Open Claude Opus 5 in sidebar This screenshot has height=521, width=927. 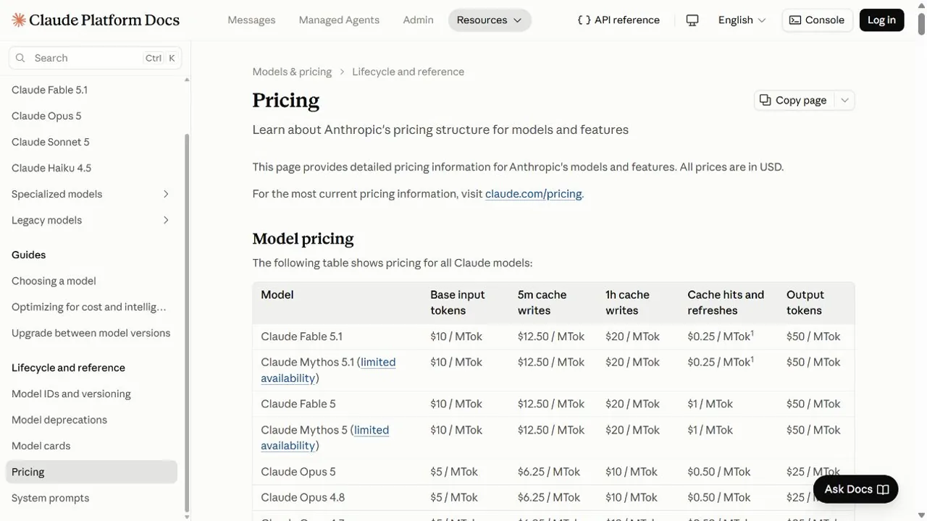(46, 116)
